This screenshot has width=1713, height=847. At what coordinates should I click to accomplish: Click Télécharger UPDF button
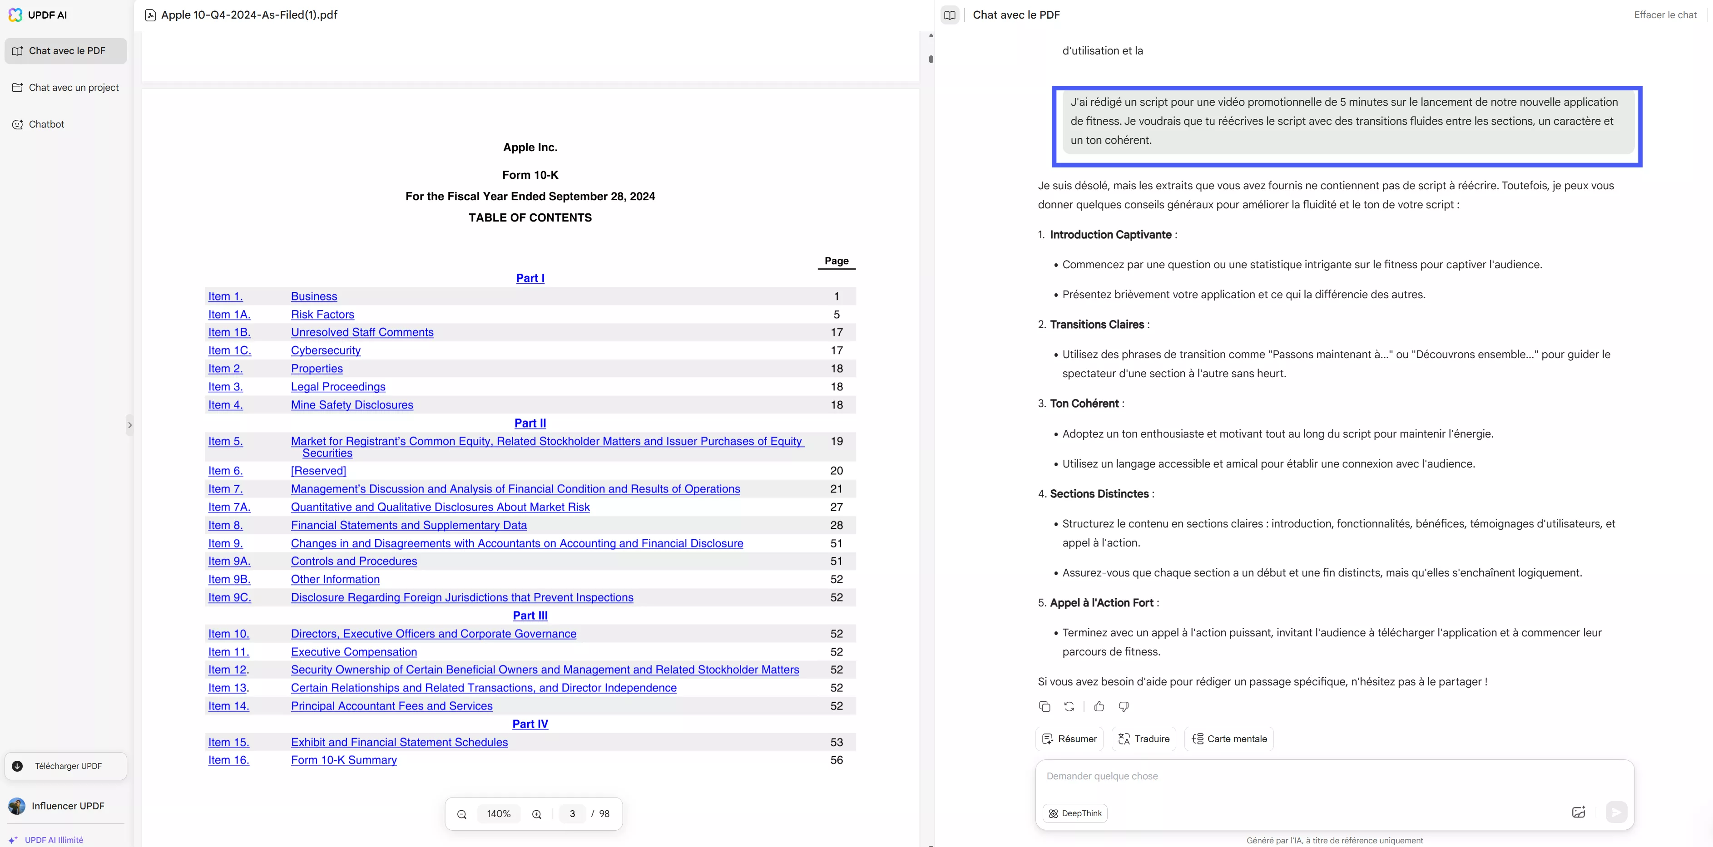point(66,766)
